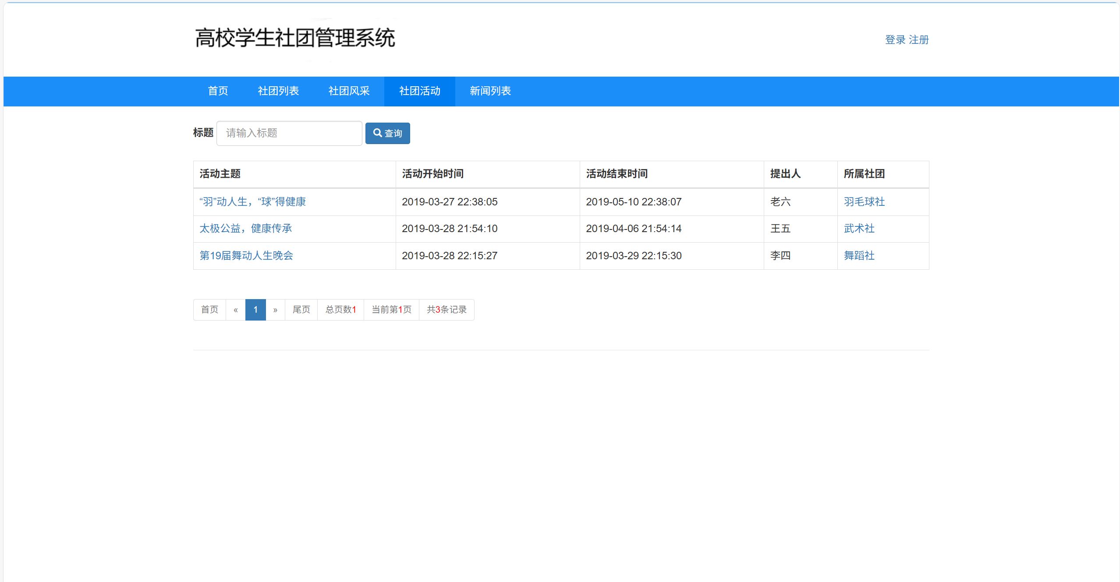Click end time 2019-04-06 21:54:14
Viewport: 1120px width, 582px height.
pyautogui.click(x=634, y=229)
